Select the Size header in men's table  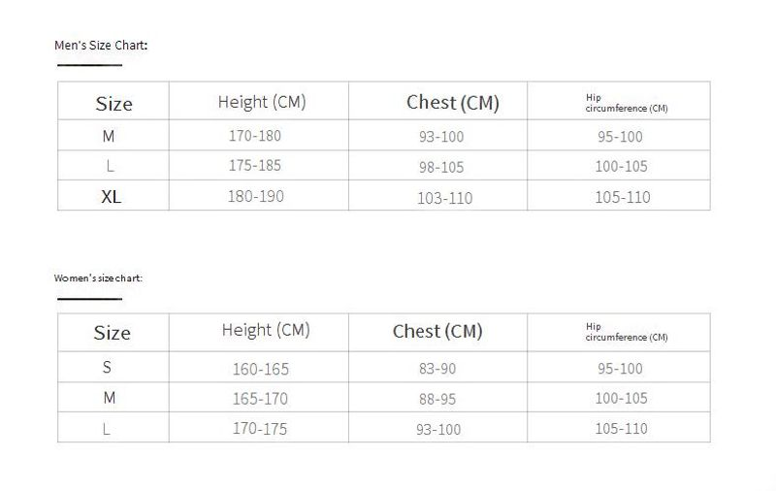(x=113, y=104)
